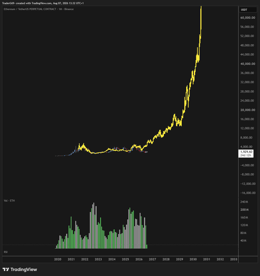Select the Vol · ETH indicator label

9,201
